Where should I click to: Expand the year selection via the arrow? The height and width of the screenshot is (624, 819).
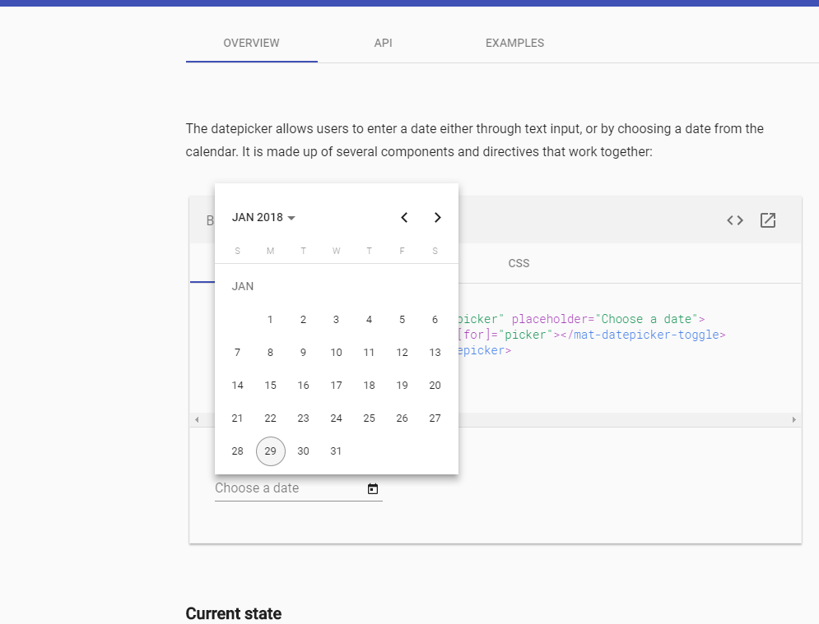point(290,218)
